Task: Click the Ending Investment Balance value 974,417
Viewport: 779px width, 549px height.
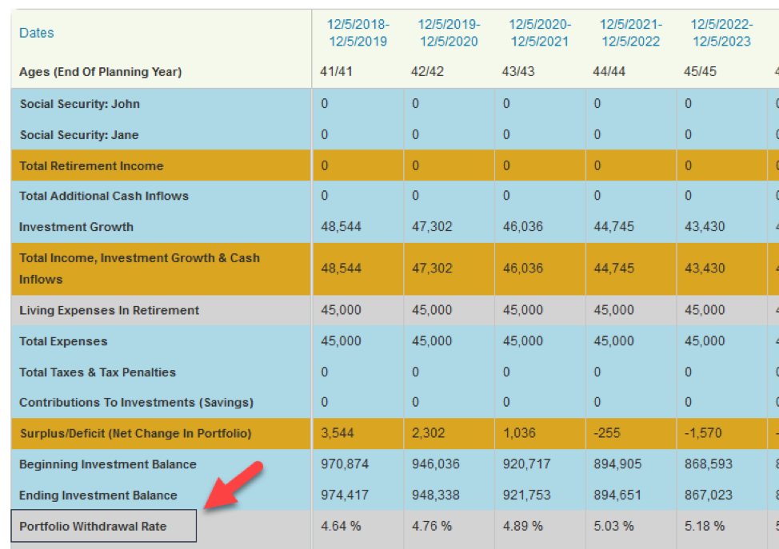Action: 345,495
